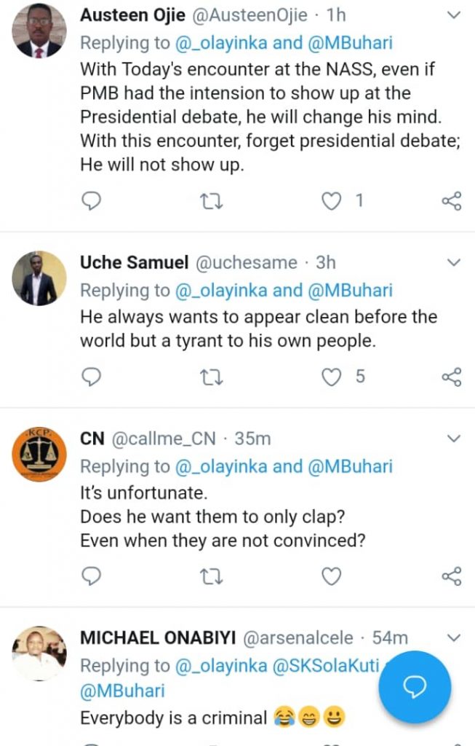The width and height of the screenshot is (475, 746).
Task: Like Austeen Ojie's tweet
Action: click(332, 200)
